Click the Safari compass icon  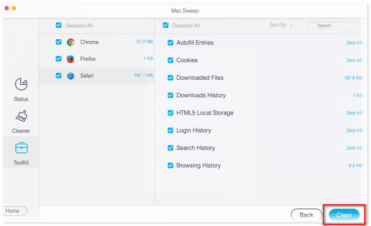[71, 76]
